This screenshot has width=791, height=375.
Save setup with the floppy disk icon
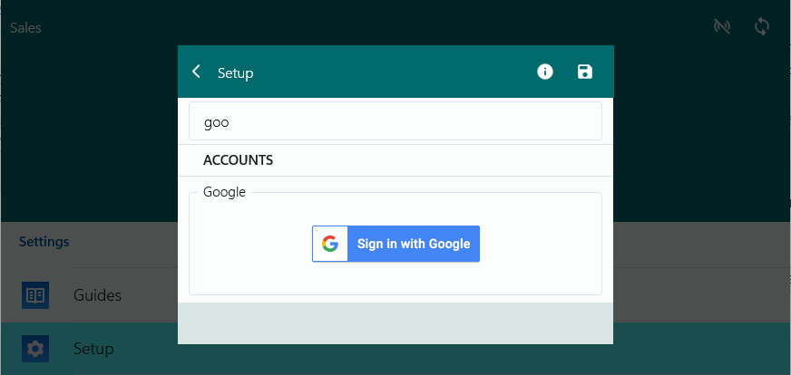point(585,72)
